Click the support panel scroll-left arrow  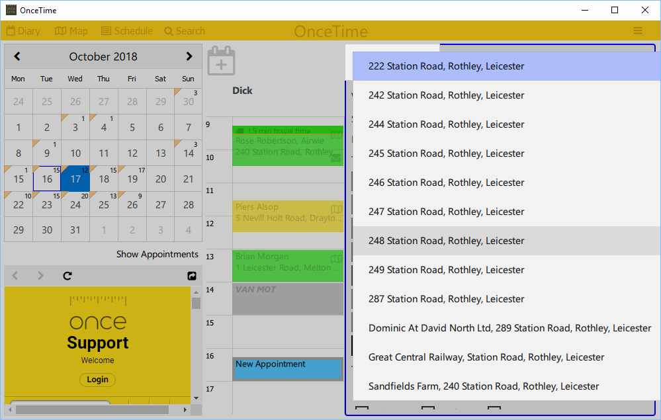click(10, 409)
